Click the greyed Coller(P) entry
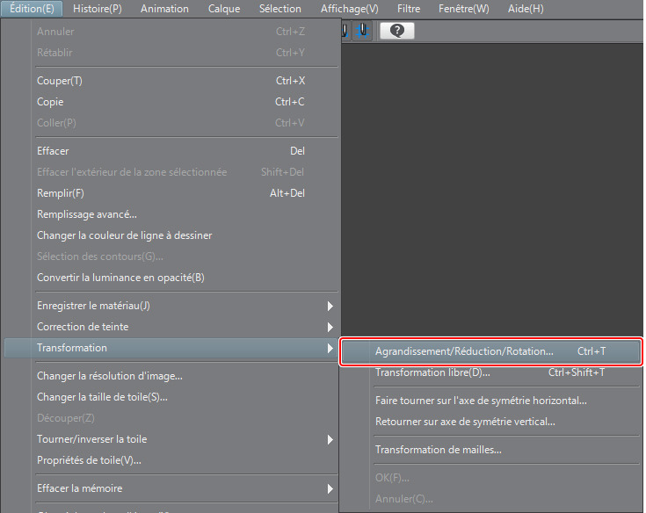646x513 pixels. tap(171, 123)
